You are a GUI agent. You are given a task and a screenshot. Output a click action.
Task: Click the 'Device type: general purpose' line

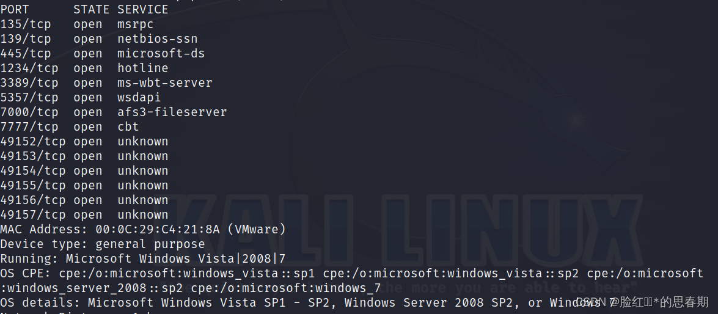[x=102, y=244]
